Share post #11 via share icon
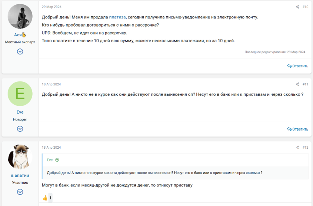Viewport: 313px width, 206px height. (x=297, y=84)
